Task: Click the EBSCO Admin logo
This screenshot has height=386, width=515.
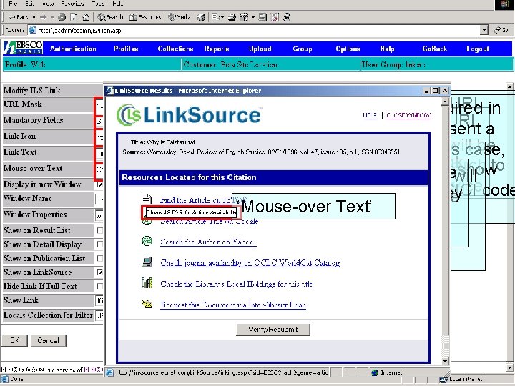Action: [x=23, y=48]
